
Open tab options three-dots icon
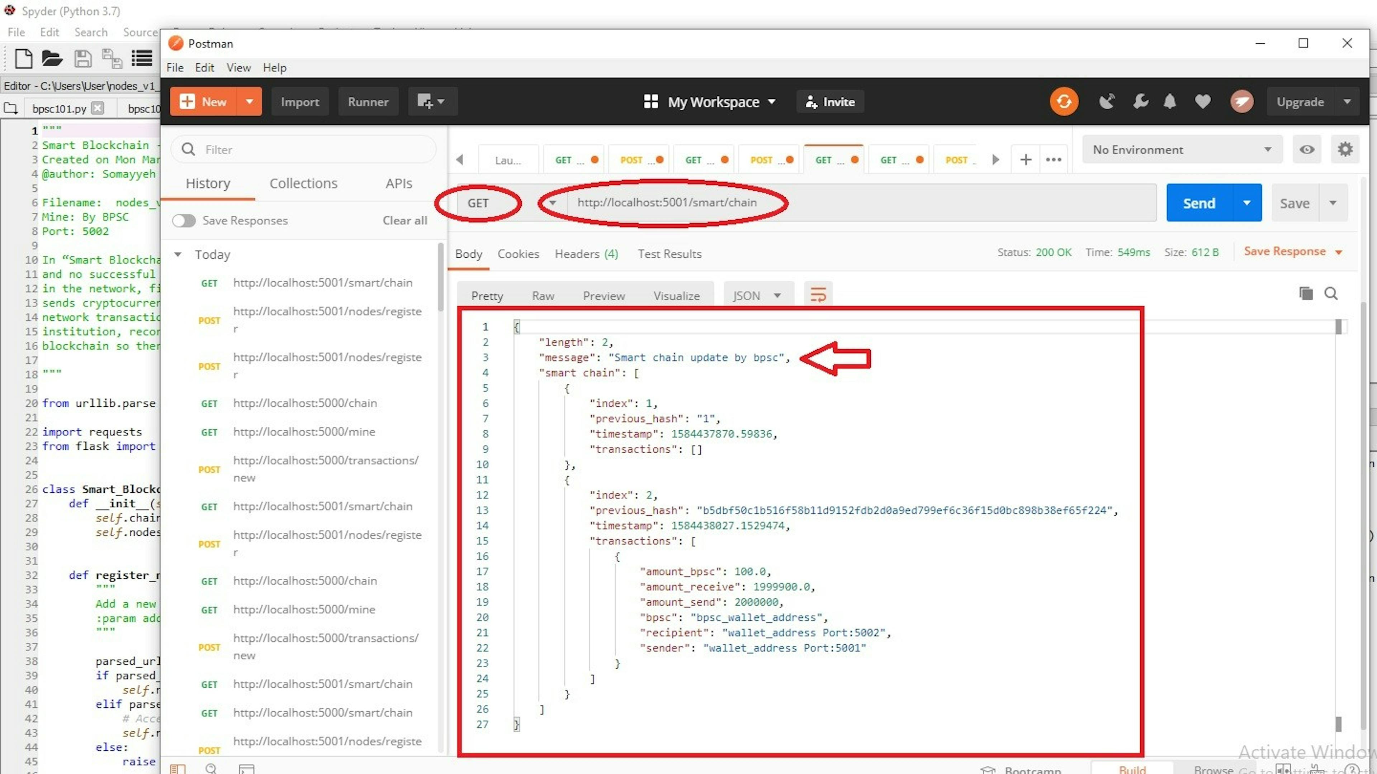1053,159
